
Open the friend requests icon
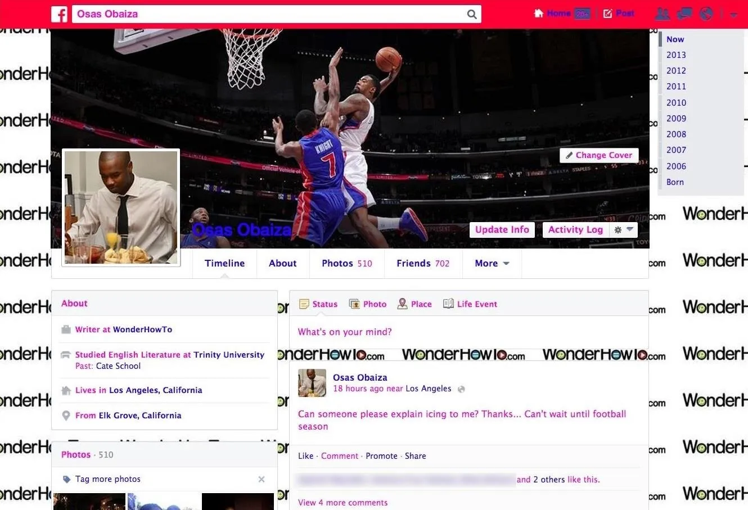pyautogui.click(x=663, y=14)
